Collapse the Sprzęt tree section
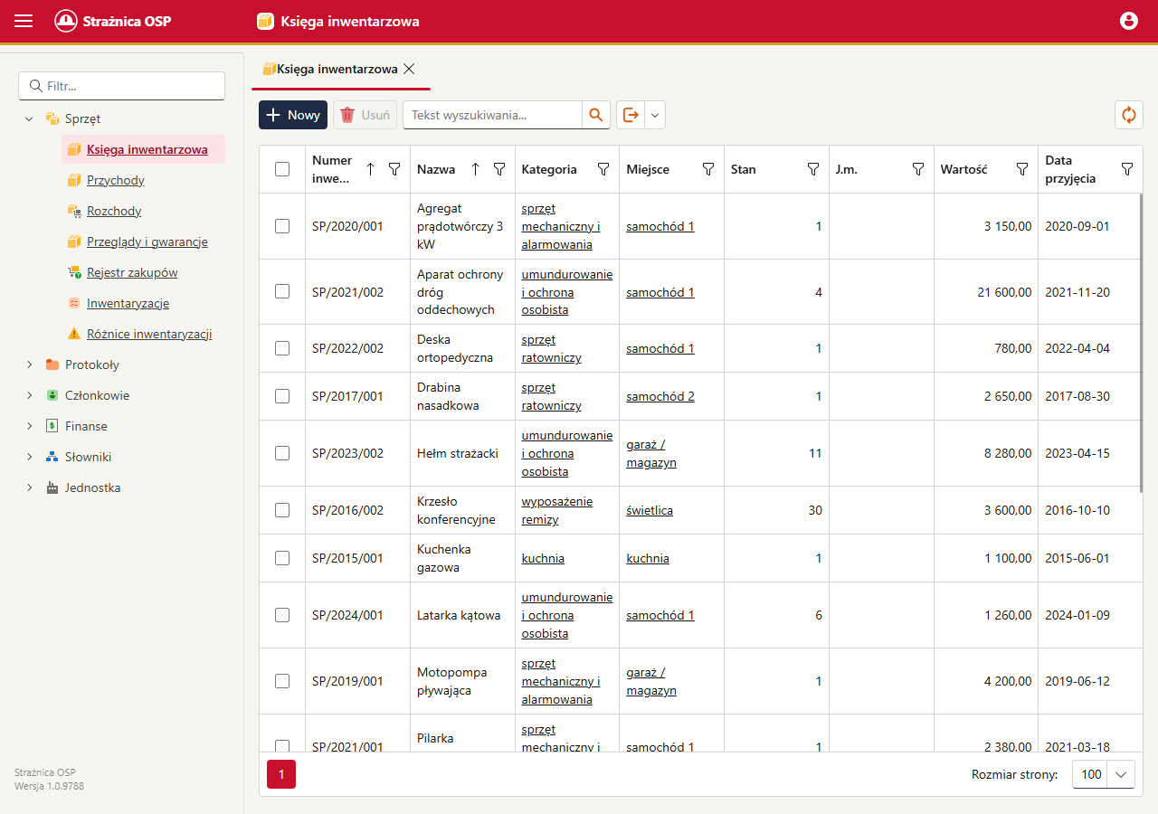Image resolution: width=1158 pixels, height=814 pixels. 29,118
